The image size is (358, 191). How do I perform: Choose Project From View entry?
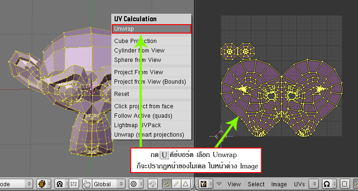pyautogui.click(x=151, y=72)
